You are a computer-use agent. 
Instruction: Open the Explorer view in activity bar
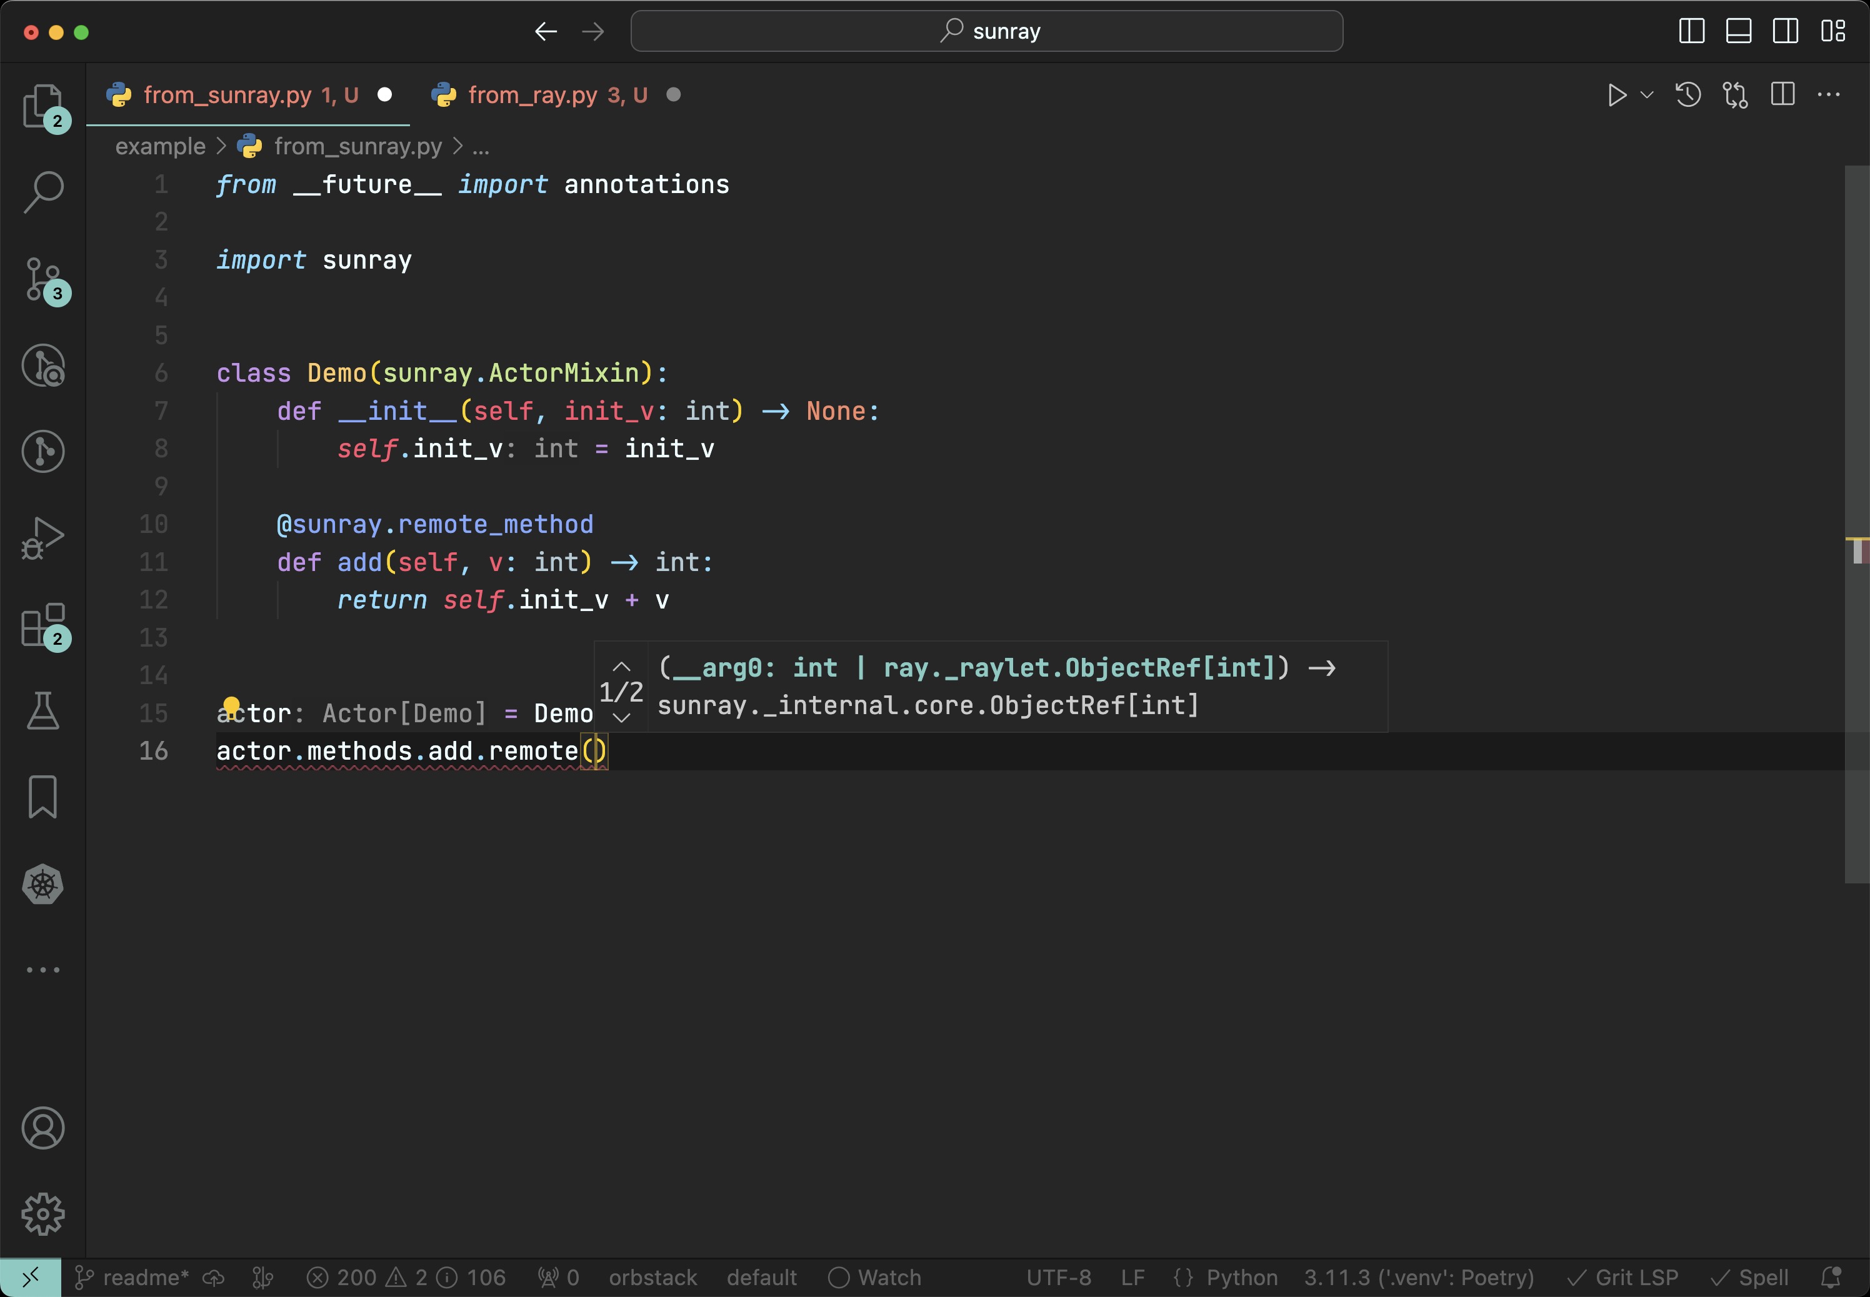click(42, 106)
